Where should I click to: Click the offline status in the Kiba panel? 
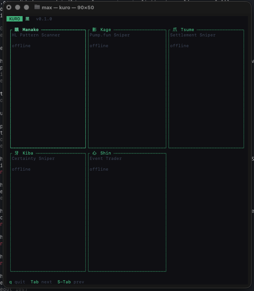[x=21, y=169]
